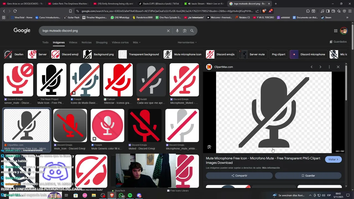Show more bookmarks chevron
The width and height of the screenshot is (354, 199).
347,17
